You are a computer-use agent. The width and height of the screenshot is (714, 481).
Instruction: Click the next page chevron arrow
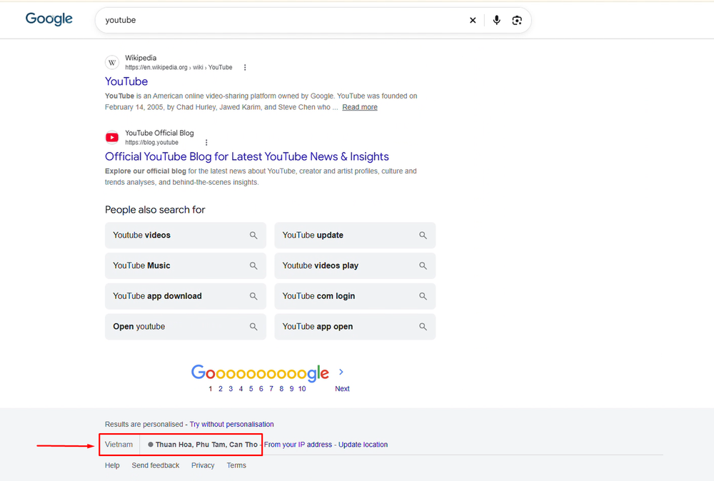[341, 373]
